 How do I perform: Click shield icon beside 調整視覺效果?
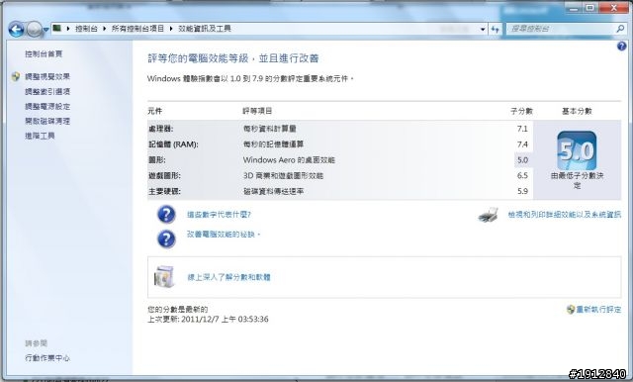[x=16, y=76]
